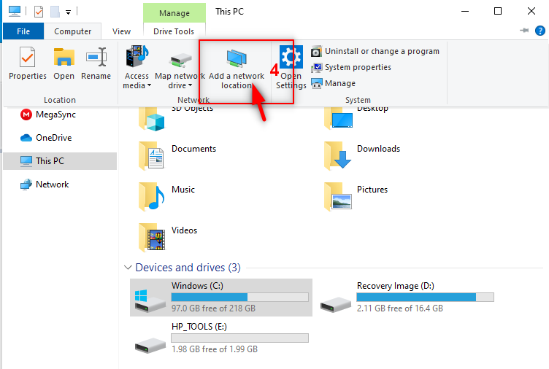Image resolution: width=549 pixels, height=369 pixels.
Task: Select the Videos folder icon
Action: [x=152, y=238]
